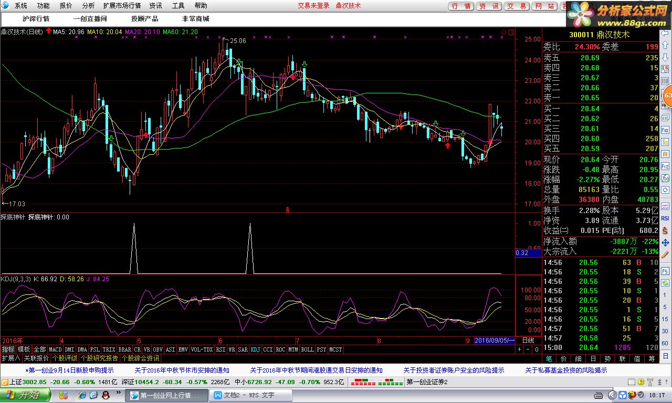672x403 pixels.
Task: Click the 资讯 button in top toolbar
Action: click(489, 6)
